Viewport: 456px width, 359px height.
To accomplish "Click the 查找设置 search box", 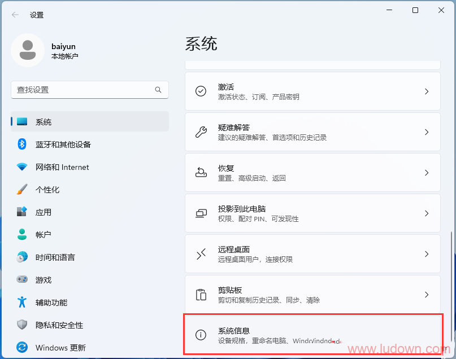I will coord(90,90).
